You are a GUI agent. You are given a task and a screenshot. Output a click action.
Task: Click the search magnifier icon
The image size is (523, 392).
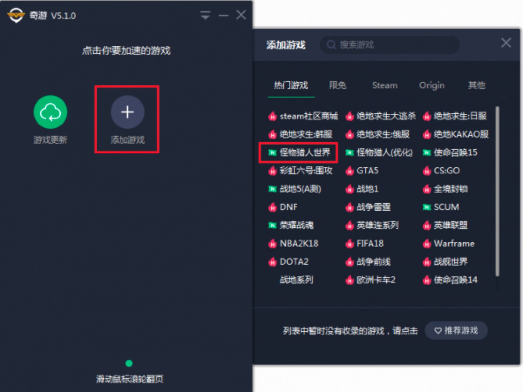tap(331, 45)
